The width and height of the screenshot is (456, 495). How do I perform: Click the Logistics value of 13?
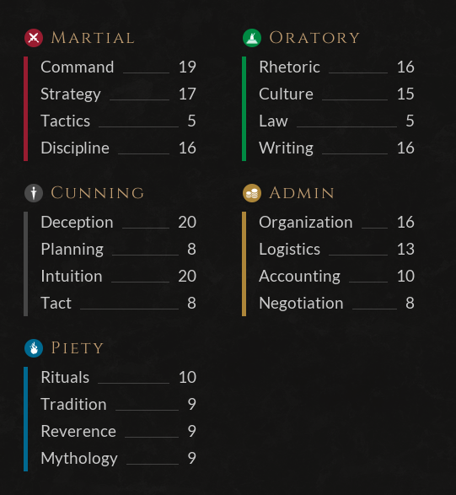(405, 249)
